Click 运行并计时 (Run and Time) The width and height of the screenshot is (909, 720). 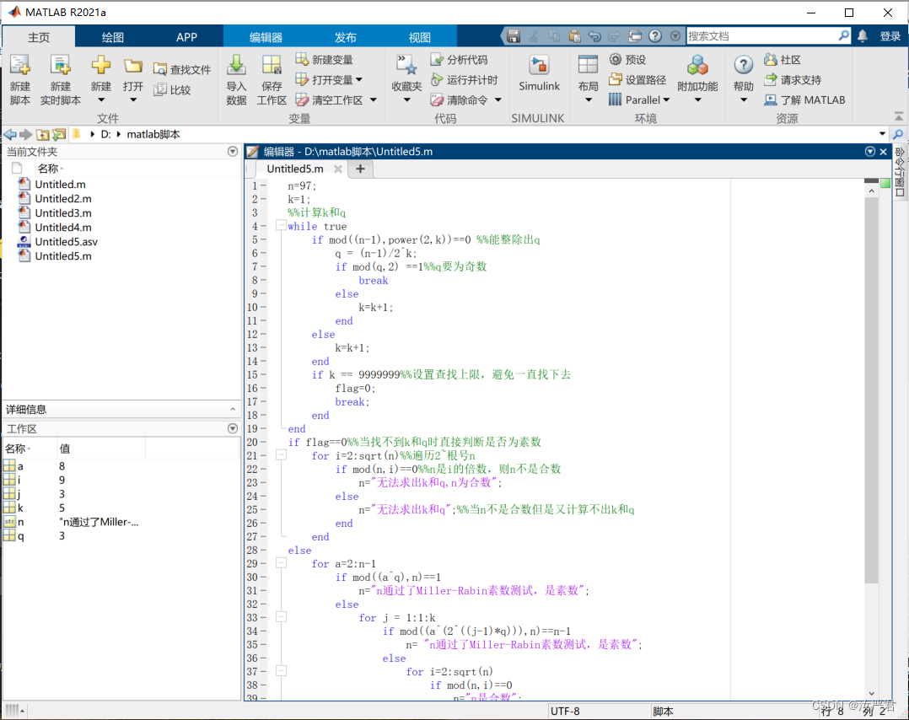465,80
